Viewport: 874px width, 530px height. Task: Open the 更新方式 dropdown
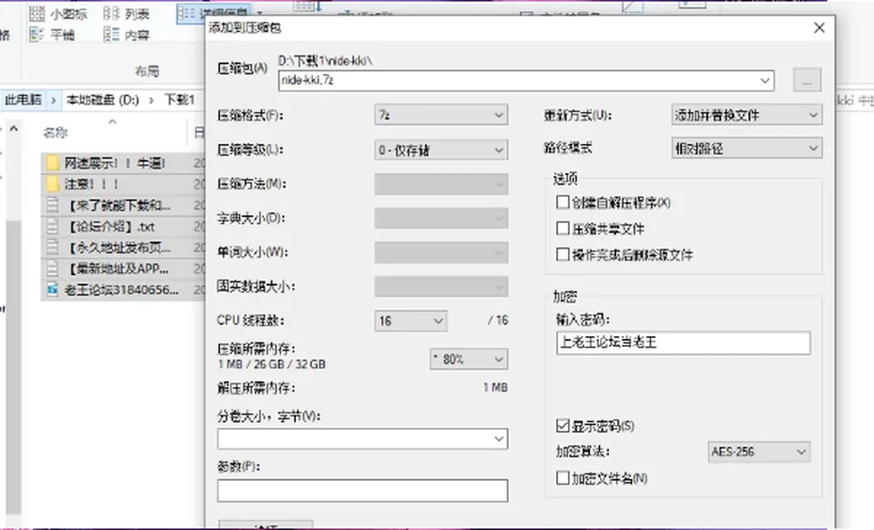747,116
